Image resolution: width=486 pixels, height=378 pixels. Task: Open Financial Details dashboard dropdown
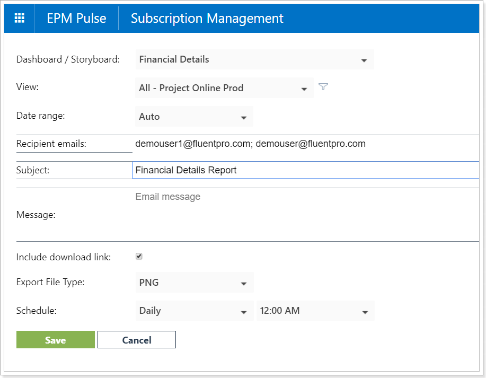[254, 59]
